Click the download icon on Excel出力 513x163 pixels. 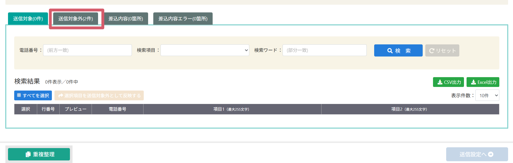474,82
